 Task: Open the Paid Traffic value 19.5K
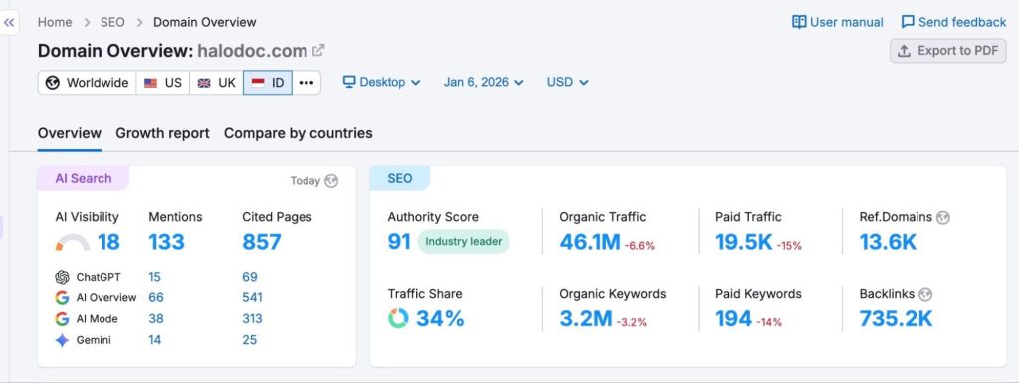(744, 242)
